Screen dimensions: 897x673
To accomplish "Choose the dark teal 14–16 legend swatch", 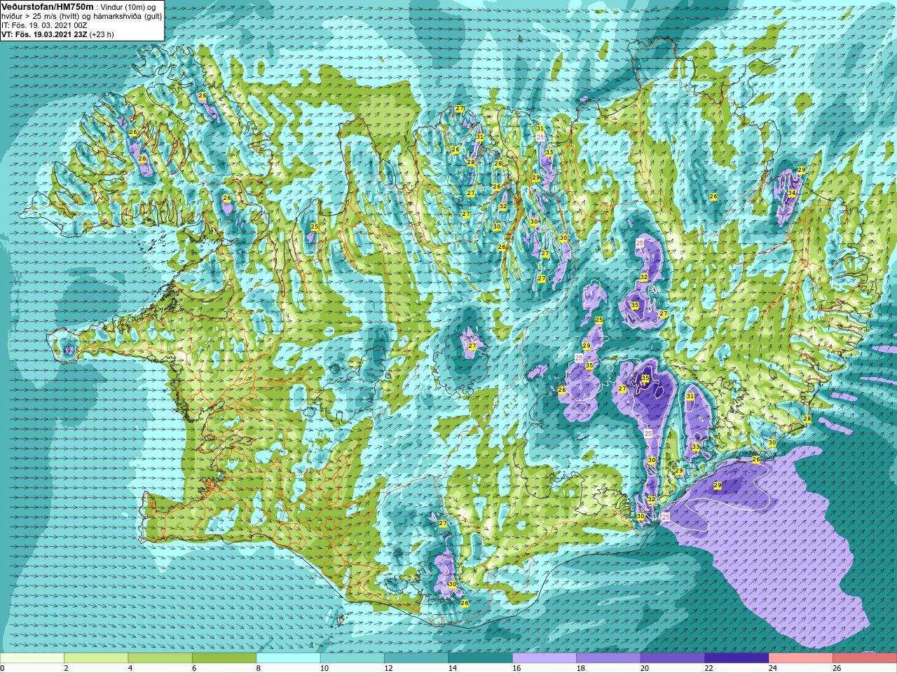I will pos(481,658).
